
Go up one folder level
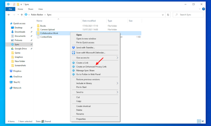point(22,15)
